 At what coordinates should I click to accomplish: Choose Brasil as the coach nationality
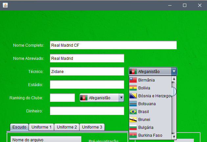pyautogui.click(x=150, y=112)
